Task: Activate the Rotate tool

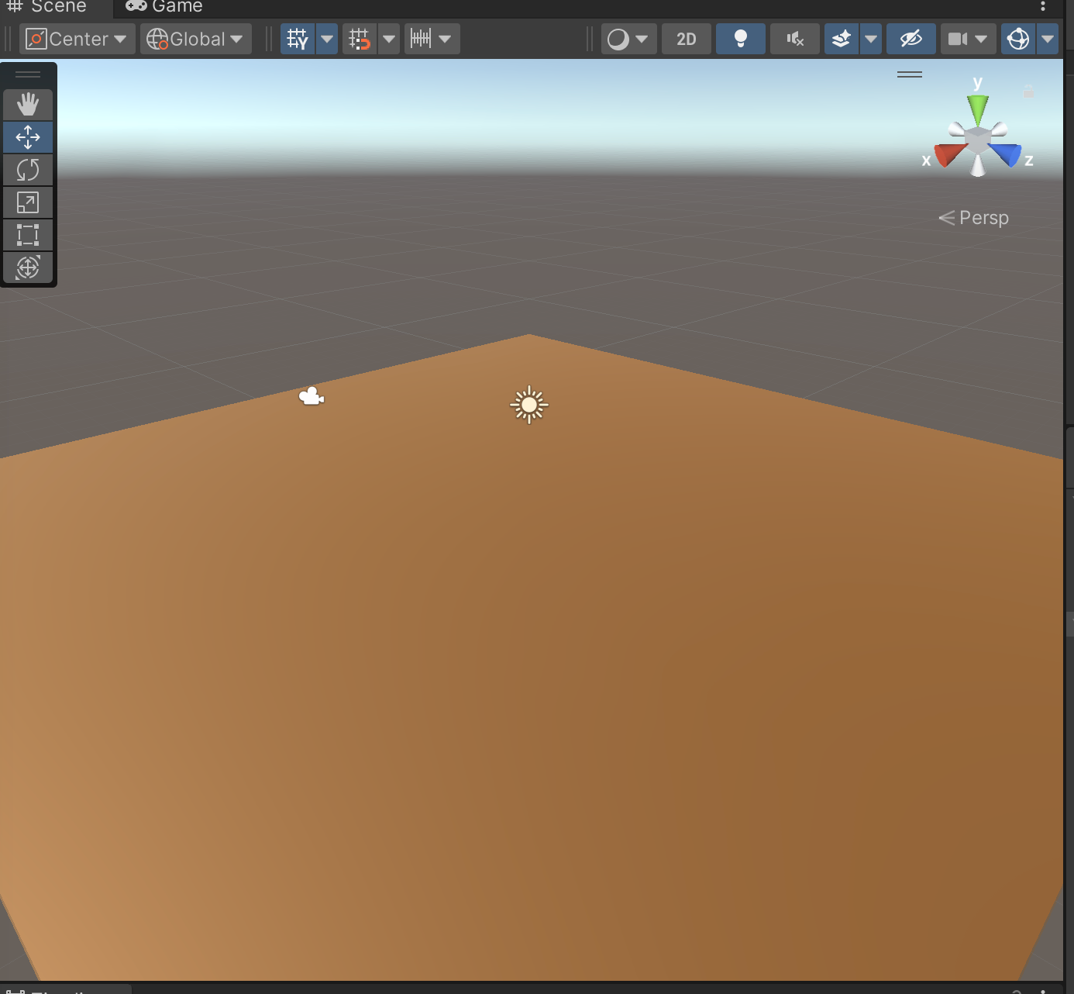Action: click(28, 170)
